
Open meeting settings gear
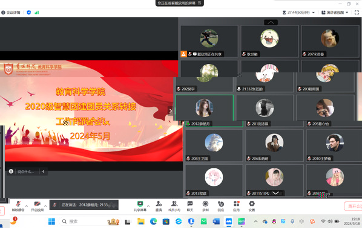coord(252,206)
